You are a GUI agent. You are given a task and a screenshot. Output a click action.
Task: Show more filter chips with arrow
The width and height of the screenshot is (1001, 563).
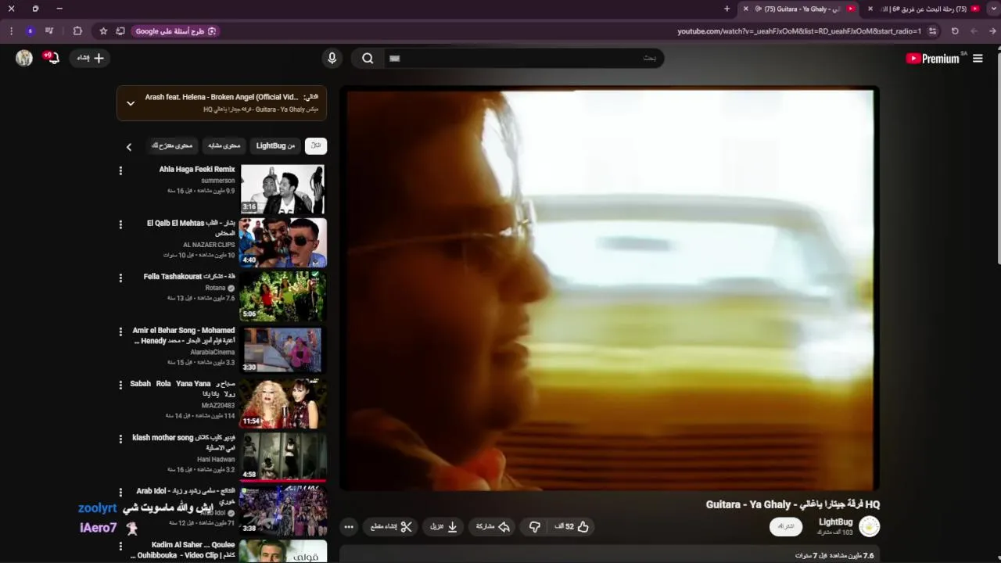tap(129, 146)
